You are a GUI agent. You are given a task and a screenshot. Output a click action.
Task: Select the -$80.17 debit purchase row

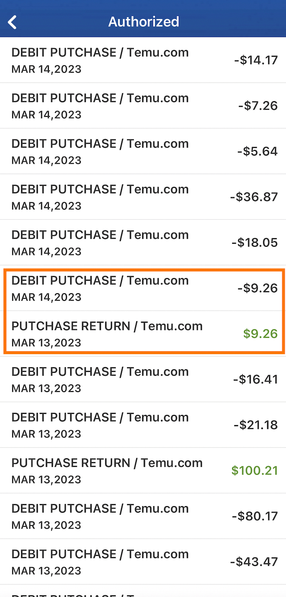point(143,516)
